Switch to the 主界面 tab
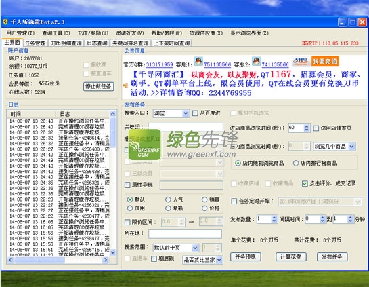The image size is (369, 287). 12,43
